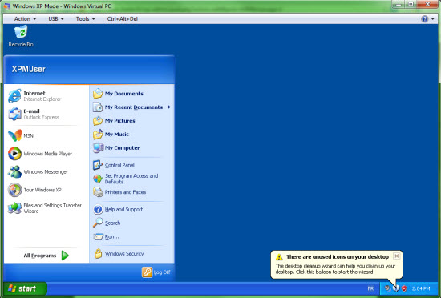This screenshot has height=298, width=441.
Task: Click the XPMUser name header
Action: pos(28,69)
